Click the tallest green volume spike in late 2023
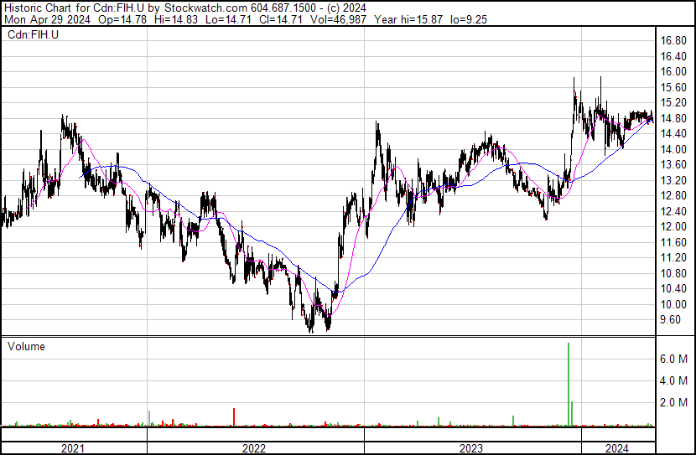The width and height of the screenshot is (696, 455). pyautogui.click(x=569, y=384)
